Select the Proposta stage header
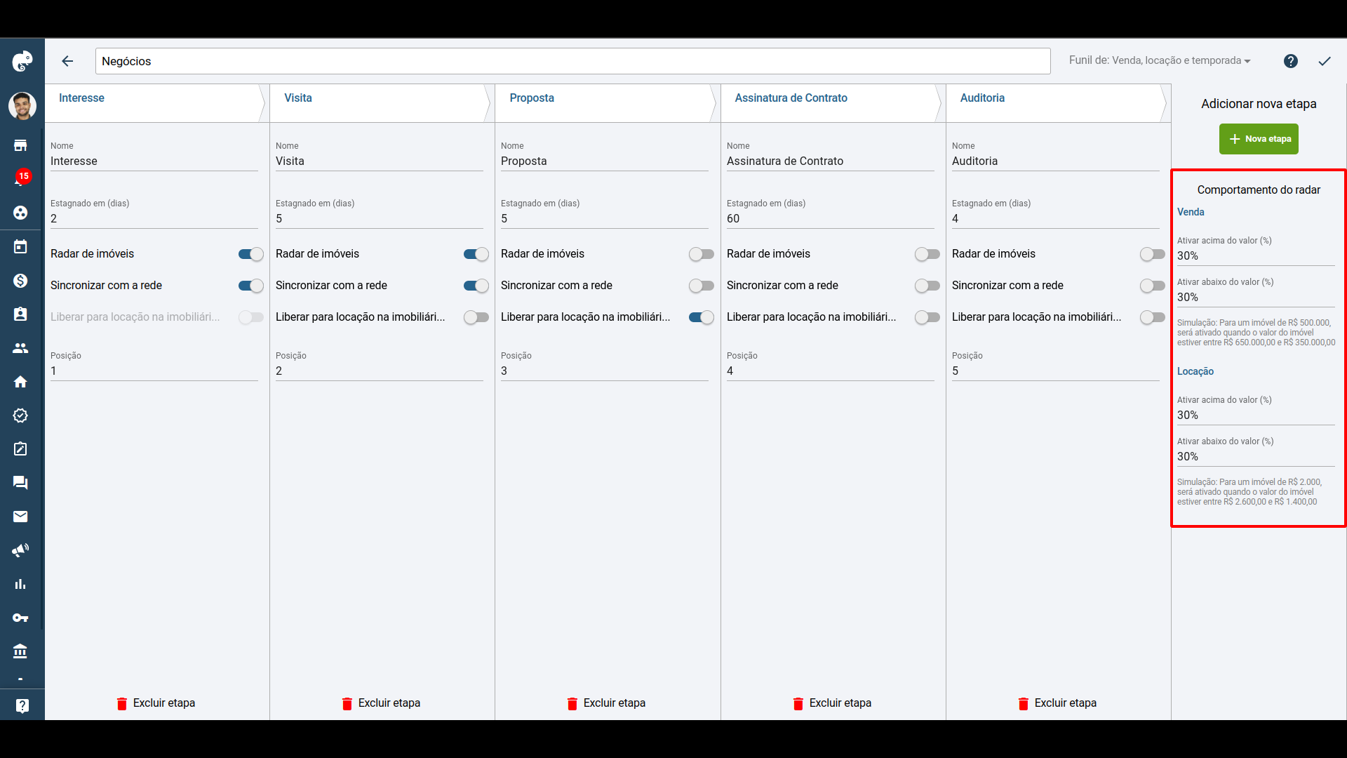Image resolution: width=1347 pixels, height=758 pixels. click(605, 103)
